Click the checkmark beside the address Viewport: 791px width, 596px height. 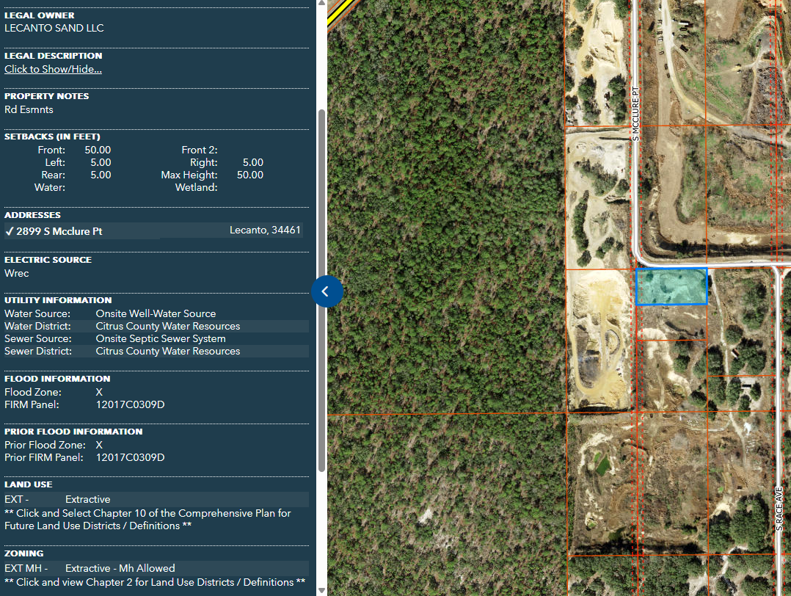[x=10, y=231]
